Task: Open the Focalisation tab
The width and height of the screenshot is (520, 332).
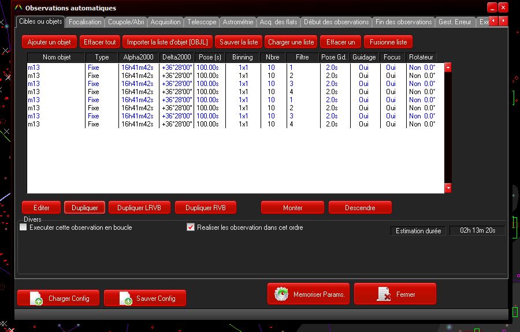Action: [x=85, y=22]
